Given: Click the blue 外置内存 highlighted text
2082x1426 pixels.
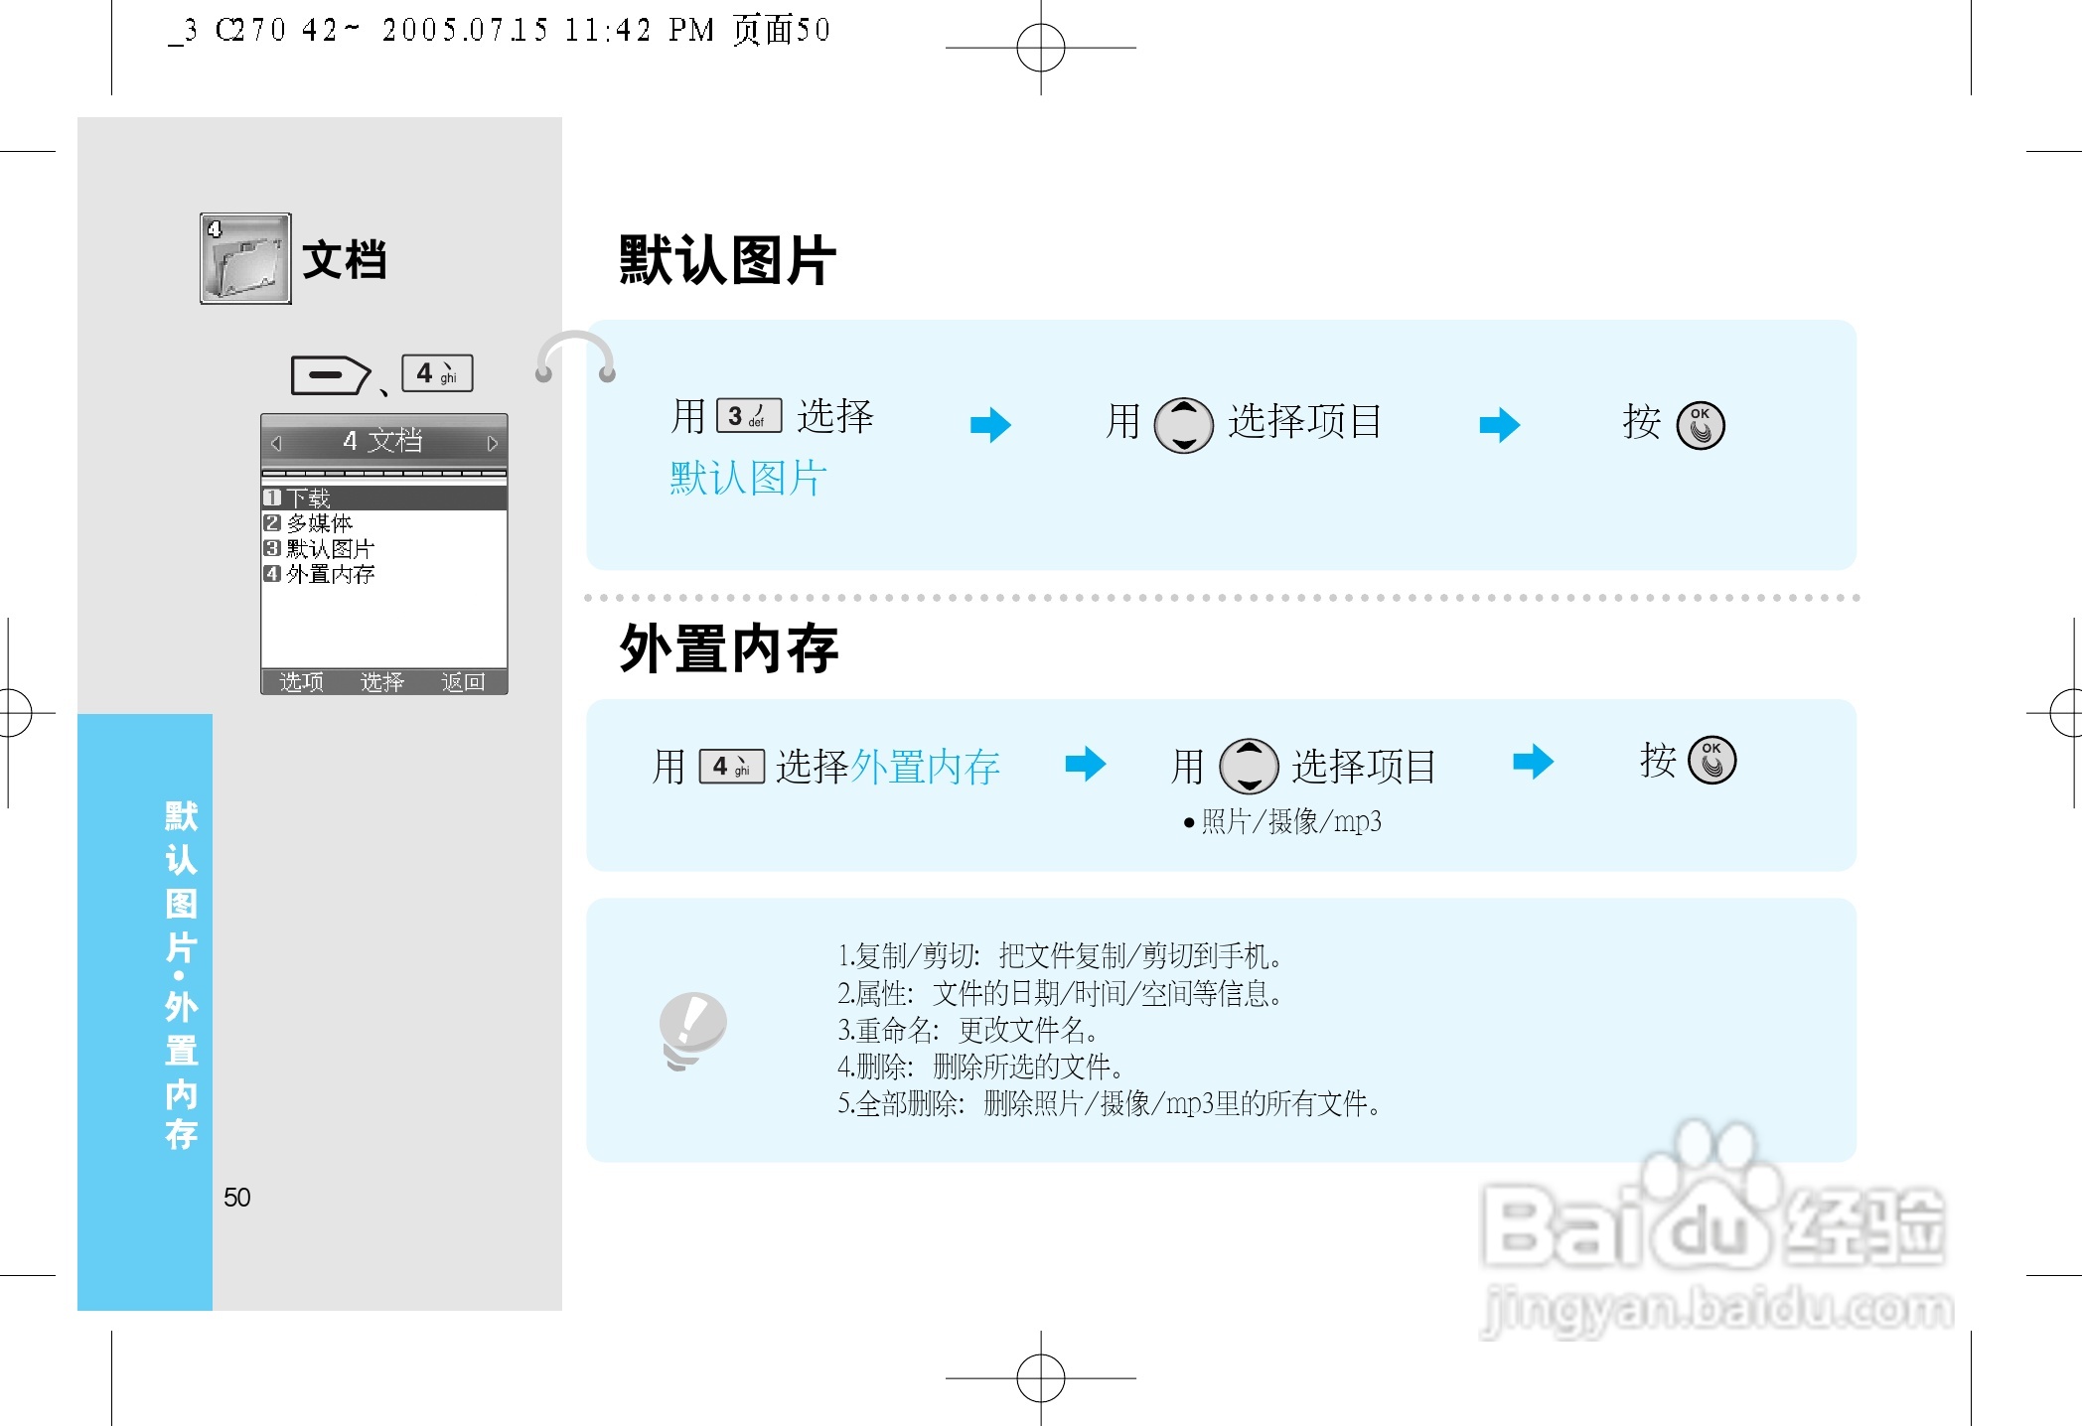Looking at the screenshot, I should (x=925, y=767).
